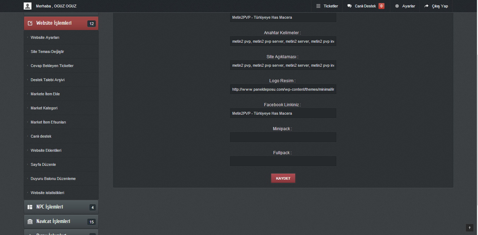Expand the NPC İşlemleri section

click(x=61, y=207)
